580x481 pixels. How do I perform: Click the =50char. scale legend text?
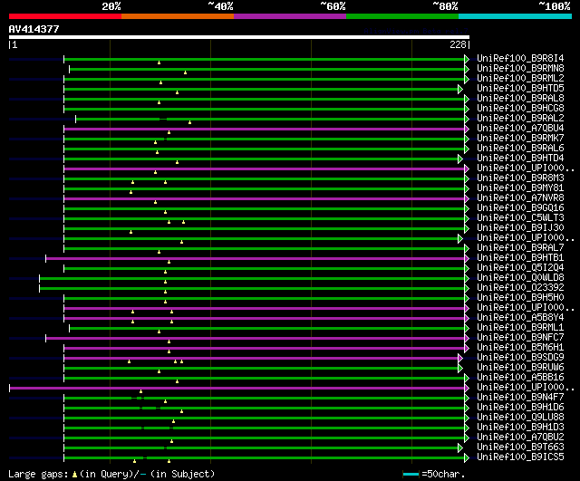pyautogui.click(x=443, y=474)
